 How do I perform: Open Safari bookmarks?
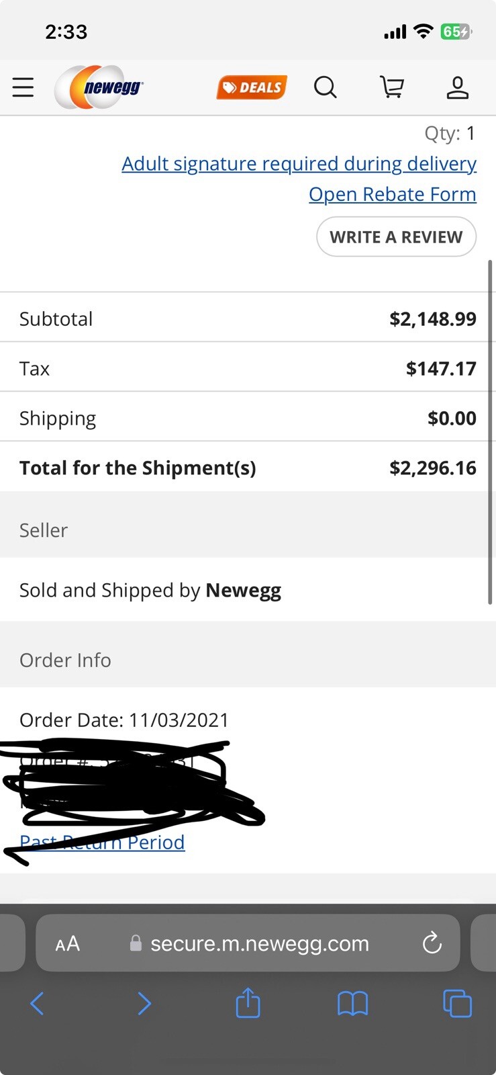coord(352,1004)
